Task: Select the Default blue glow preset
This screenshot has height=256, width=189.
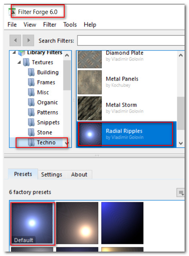Action: (x=32, y=223)
